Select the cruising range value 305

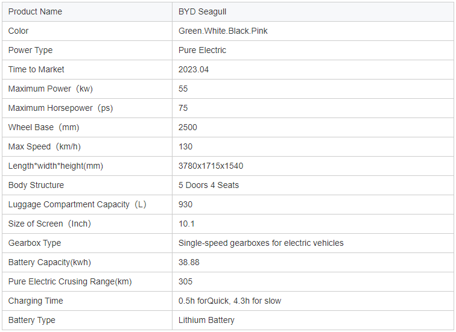coord(185,281)
